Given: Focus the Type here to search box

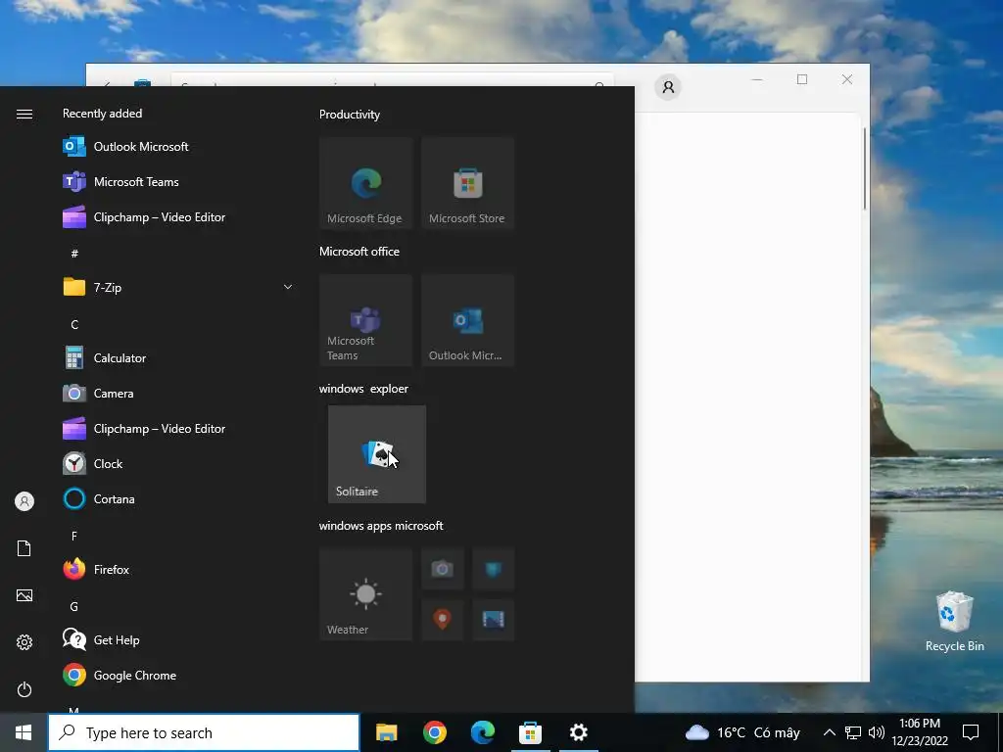Looking at the screenshot, I should pos(204,732).
